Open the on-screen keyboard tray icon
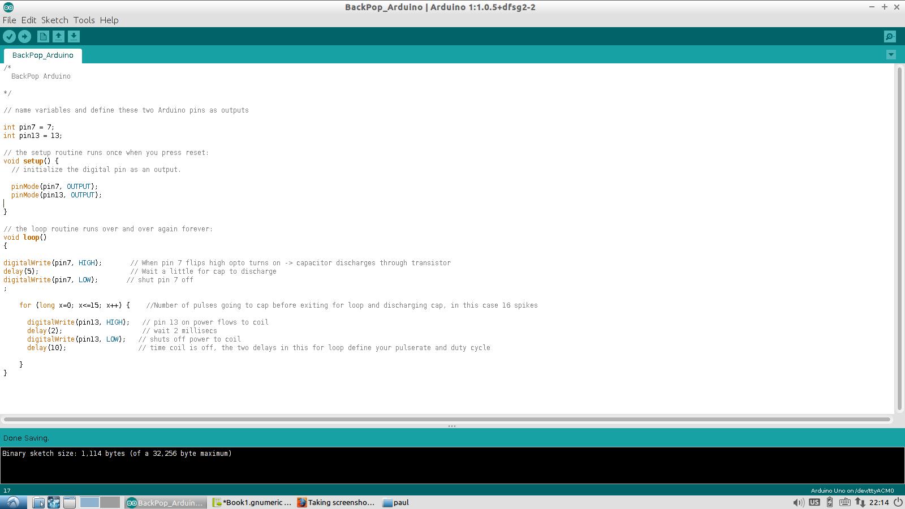The image size is (905, 509). coord(844,502)
